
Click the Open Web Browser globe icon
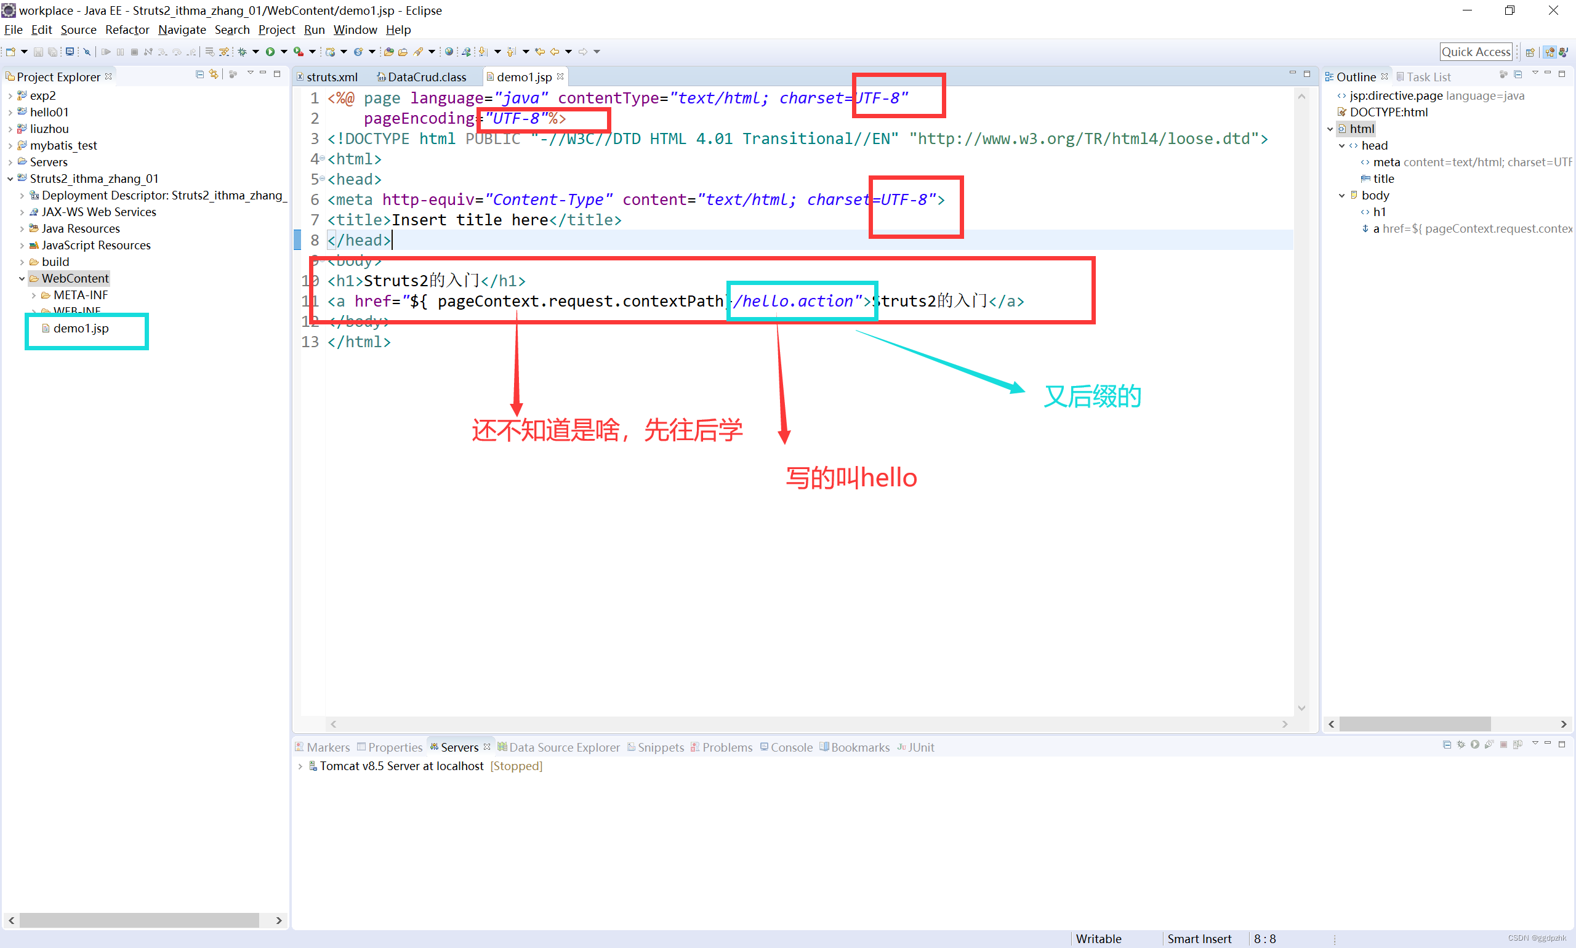click(x=449, y=52)
